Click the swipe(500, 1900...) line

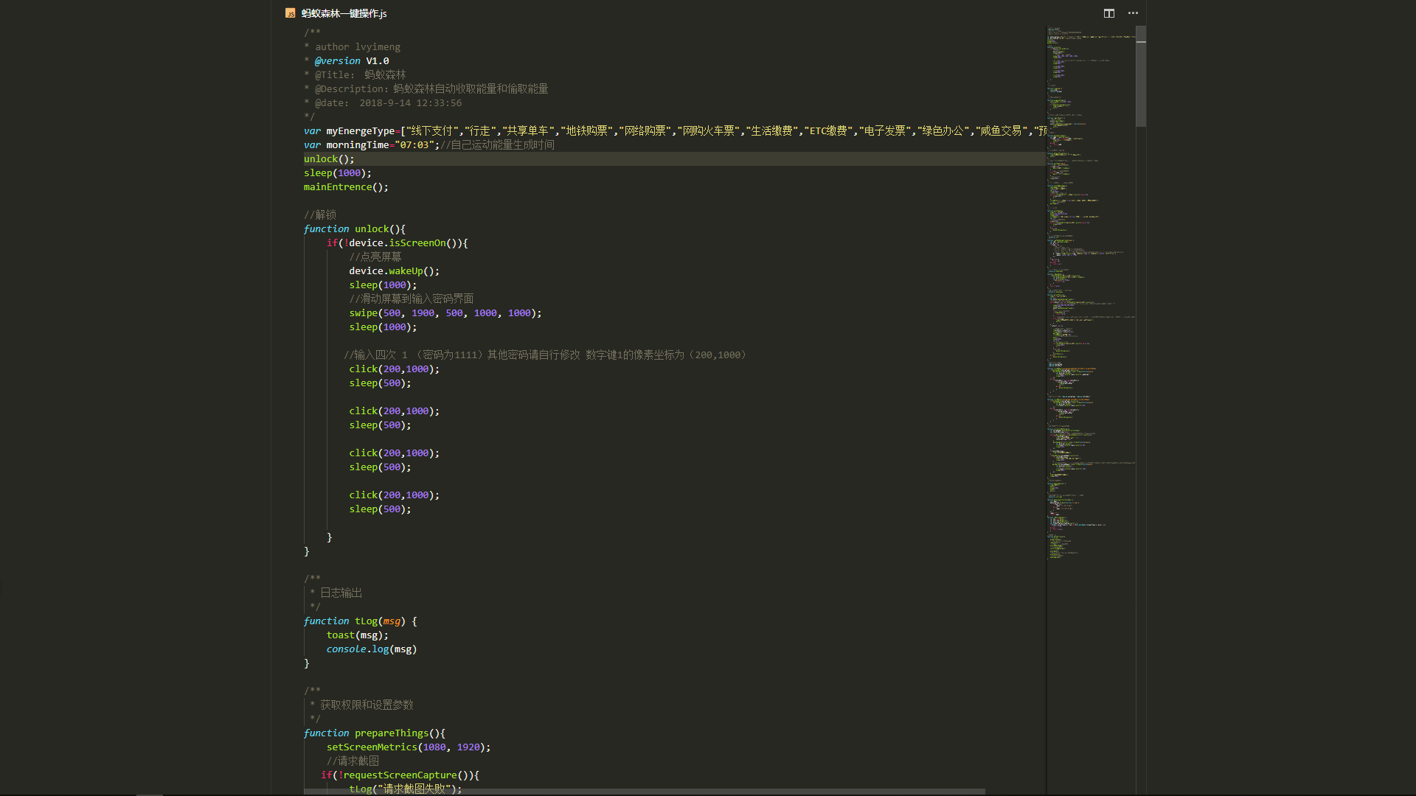(445, 313)
